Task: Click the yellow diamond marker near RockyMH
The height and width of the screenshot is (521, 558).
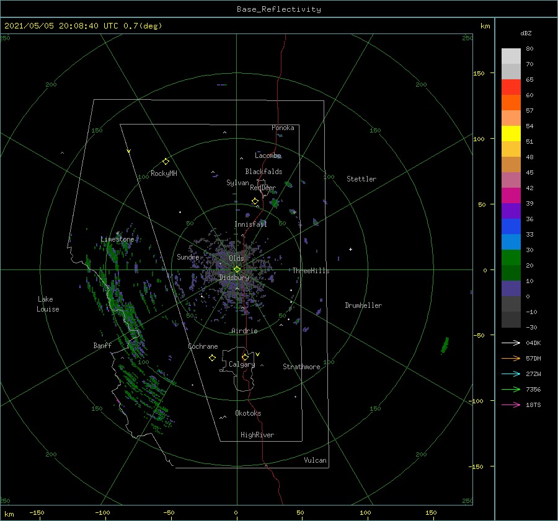Action: [x=166, y=162]
